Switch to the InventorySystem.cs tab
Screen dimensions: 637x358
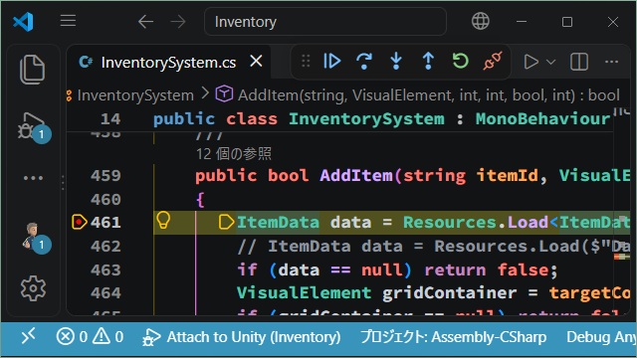[168, 62]
